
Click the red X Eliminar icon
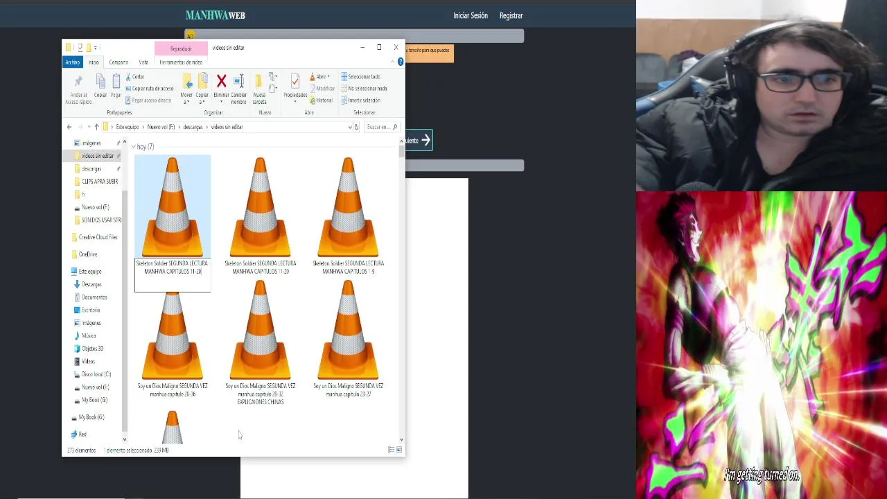pos(221,82)
